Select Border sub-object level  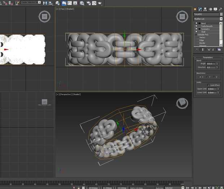click(x=202, y=43)
